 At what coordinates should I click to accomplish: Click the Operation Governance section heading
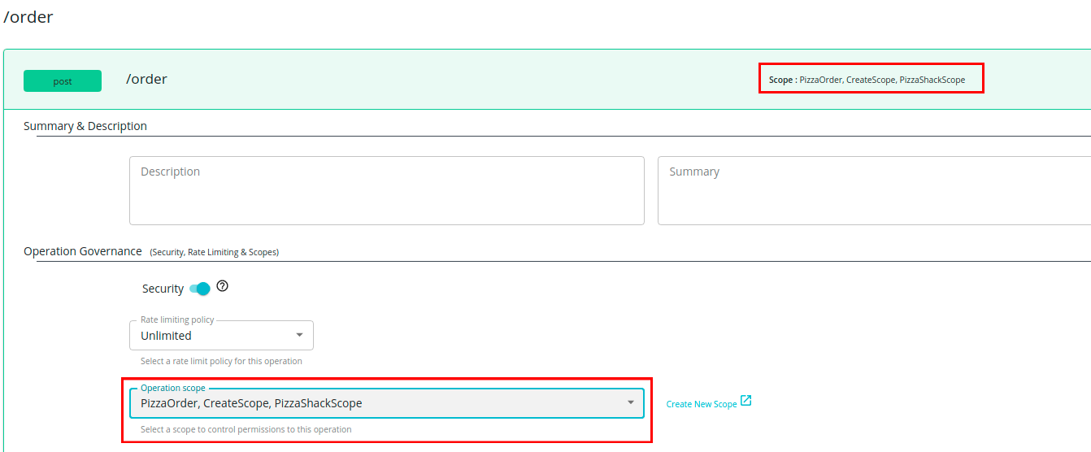(x=83, y=251)
